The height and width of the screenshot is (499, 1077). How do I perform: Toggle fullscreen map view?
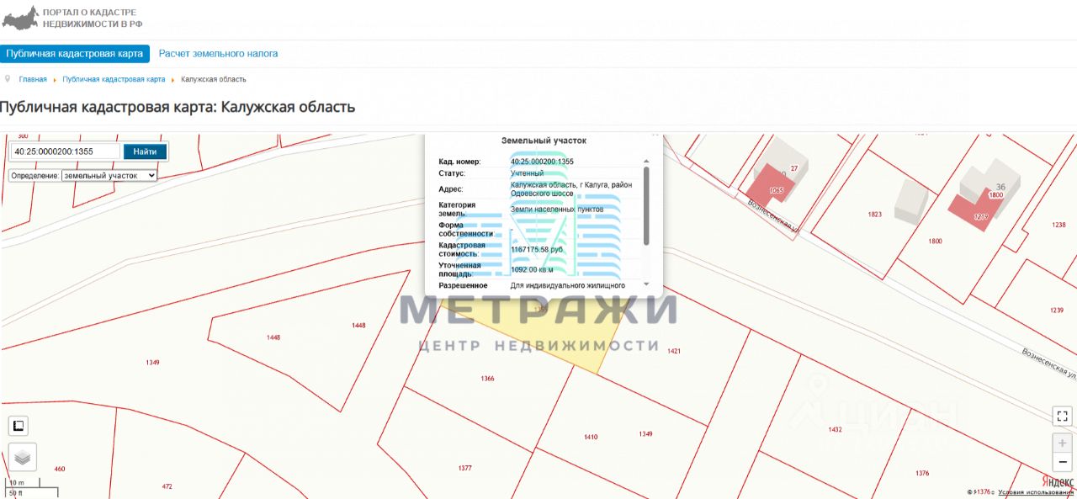click(x=1063, y=416)
